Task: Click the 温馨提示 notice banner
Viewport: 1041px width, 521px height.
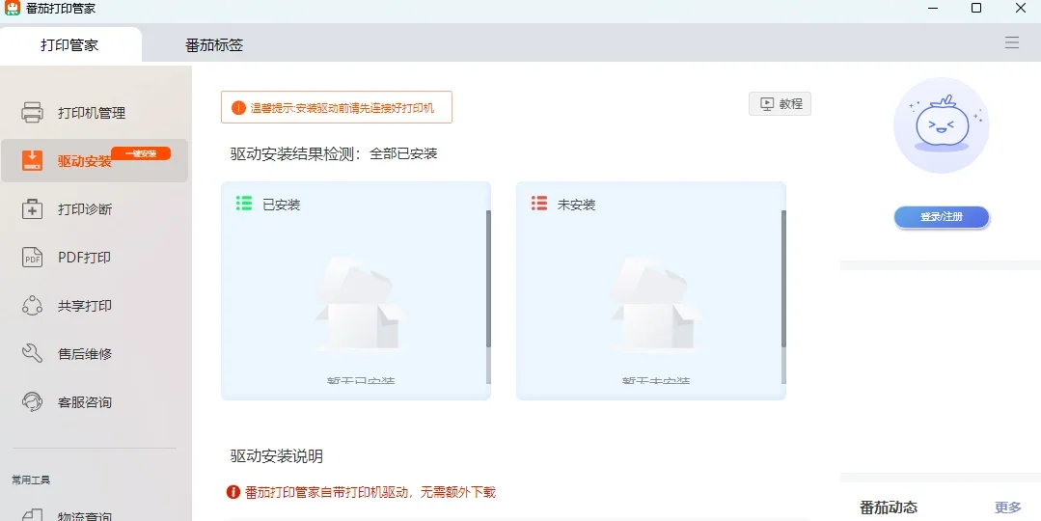Action: 337,107
